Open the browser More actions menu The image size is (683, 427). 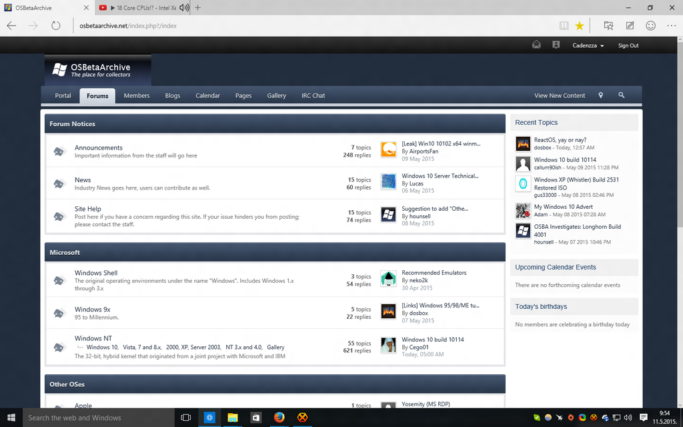pyautogui.click(x=672, y=26)
